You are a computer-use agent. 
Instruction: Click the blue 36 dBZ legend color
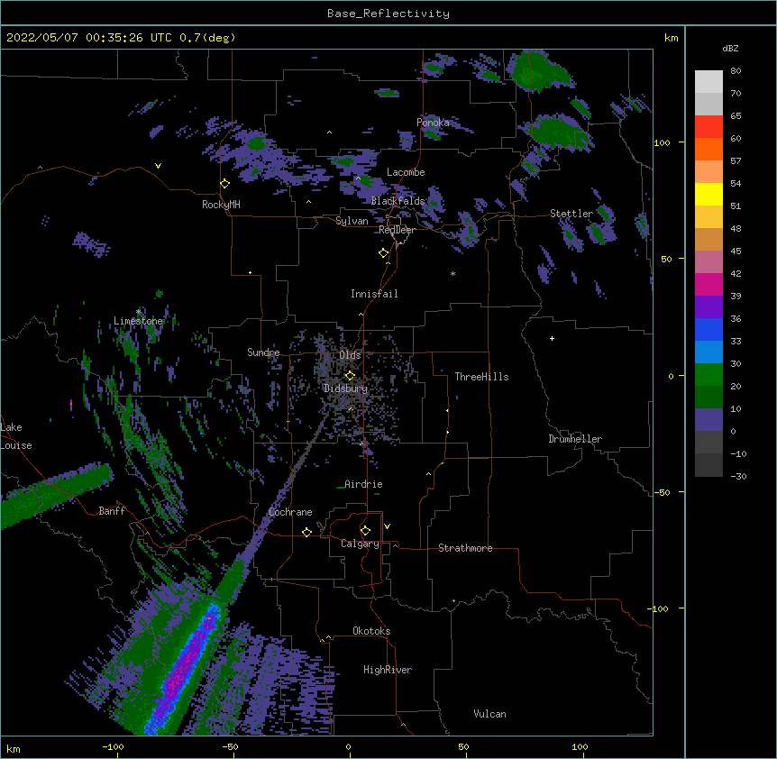(708, 329)
